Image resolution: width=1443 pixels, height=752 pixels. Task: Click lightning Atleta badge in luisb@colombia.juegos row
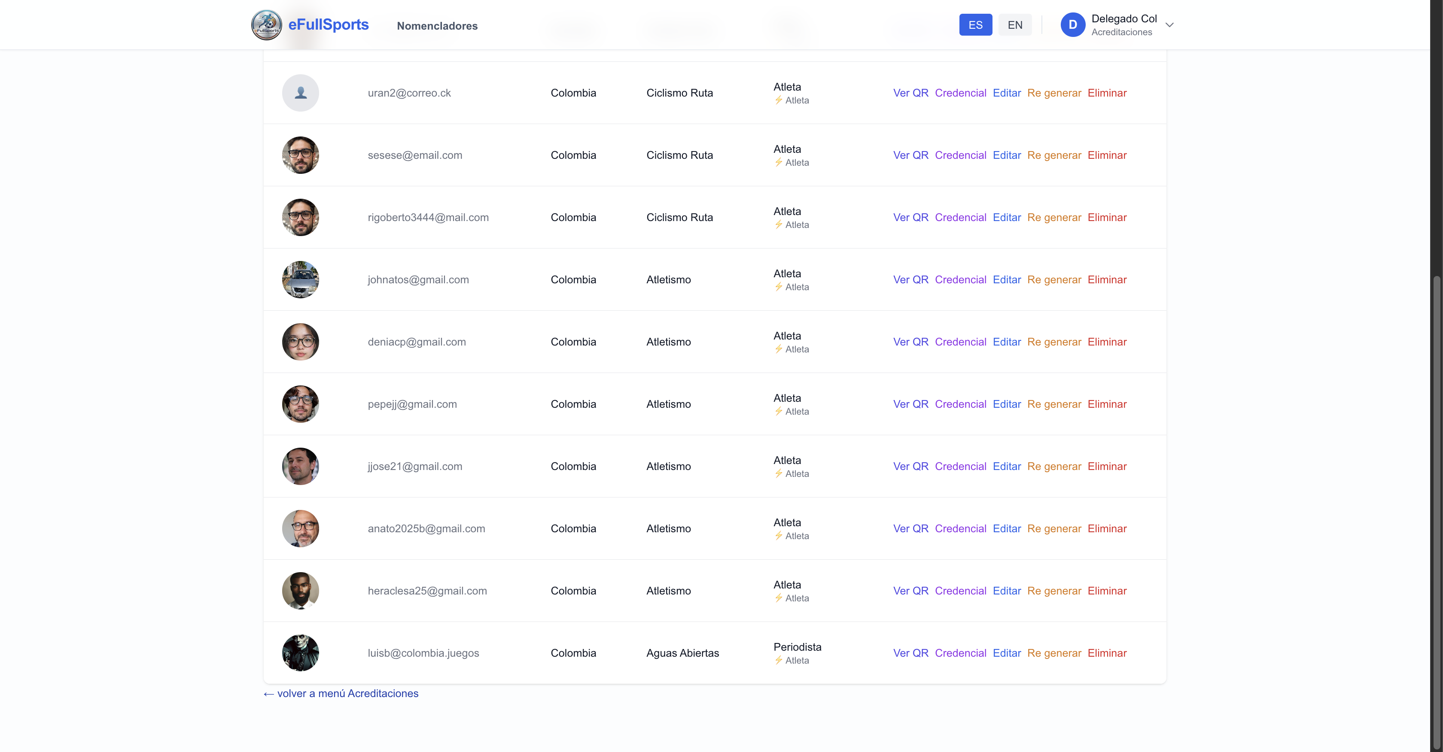[792, 661]
